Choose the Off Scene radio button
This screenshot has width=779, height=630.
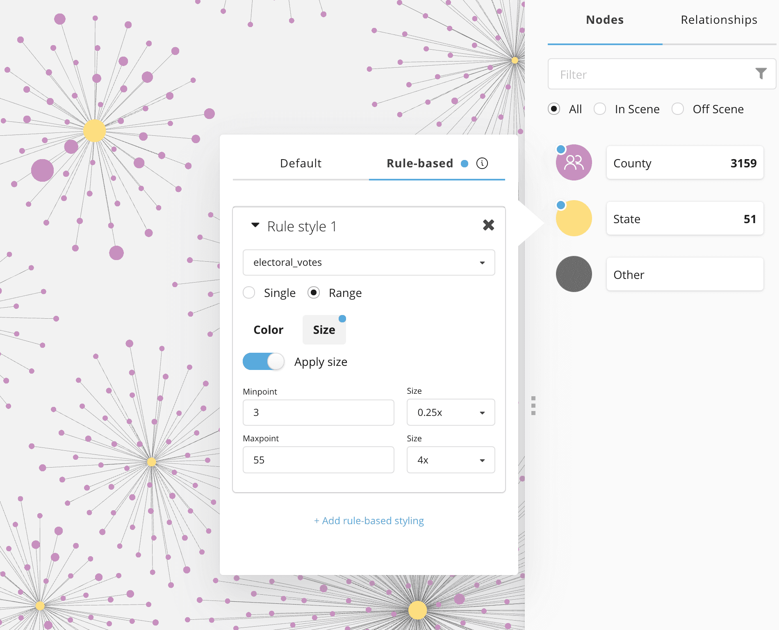pos(678,109)
